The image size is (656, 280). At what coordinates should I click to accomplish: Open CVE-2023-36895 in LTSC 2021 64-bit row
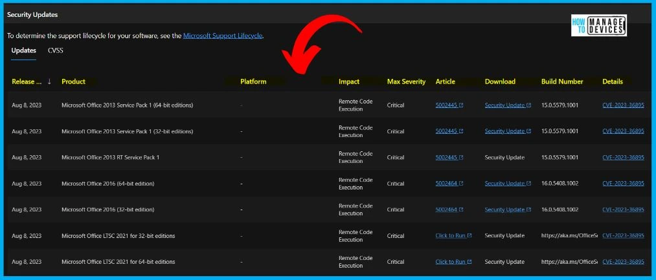pyautogui.click(x=624, y=262)
